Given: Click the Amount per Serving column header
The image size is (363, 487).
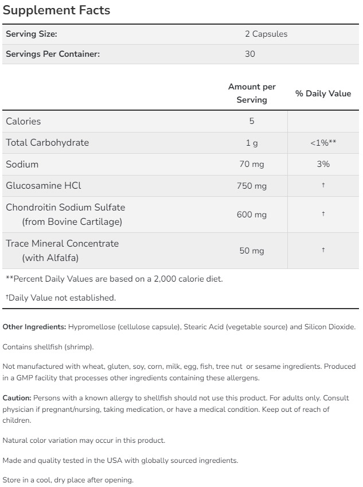Looking at the screenshot, I should coord(252,93).
